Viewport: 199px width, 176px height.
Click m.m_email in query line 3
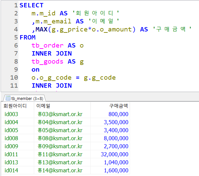pyautogui.click(x=53, y=21)
